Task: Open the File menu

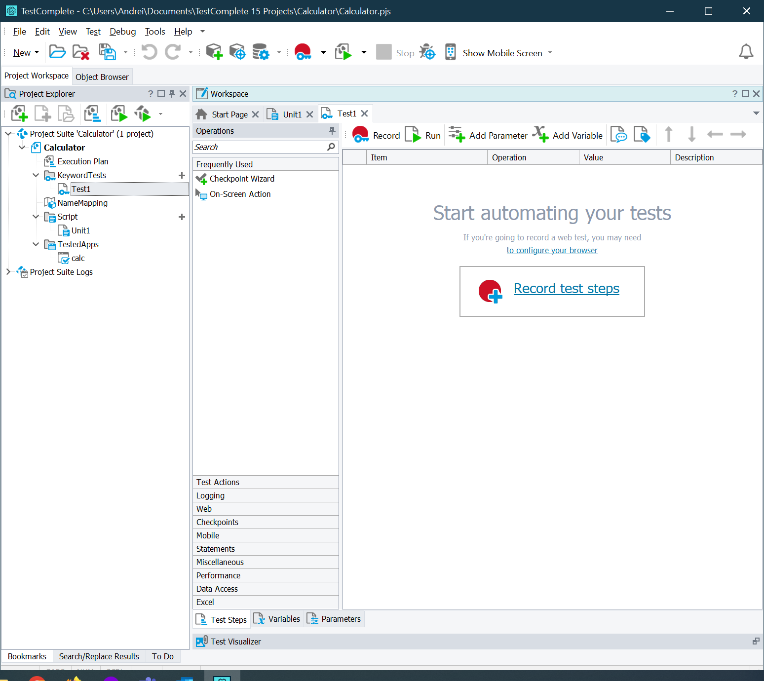Action: pyautogui.click(x=20, y=32)
